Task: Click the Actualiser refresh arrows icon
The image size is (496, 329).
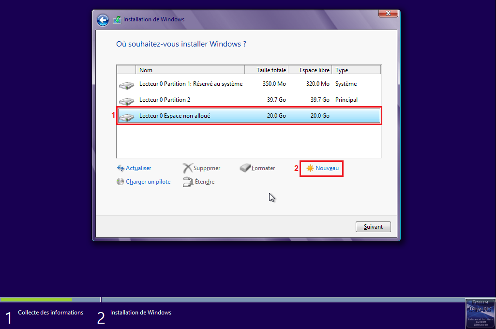Action: click(120, 168)
